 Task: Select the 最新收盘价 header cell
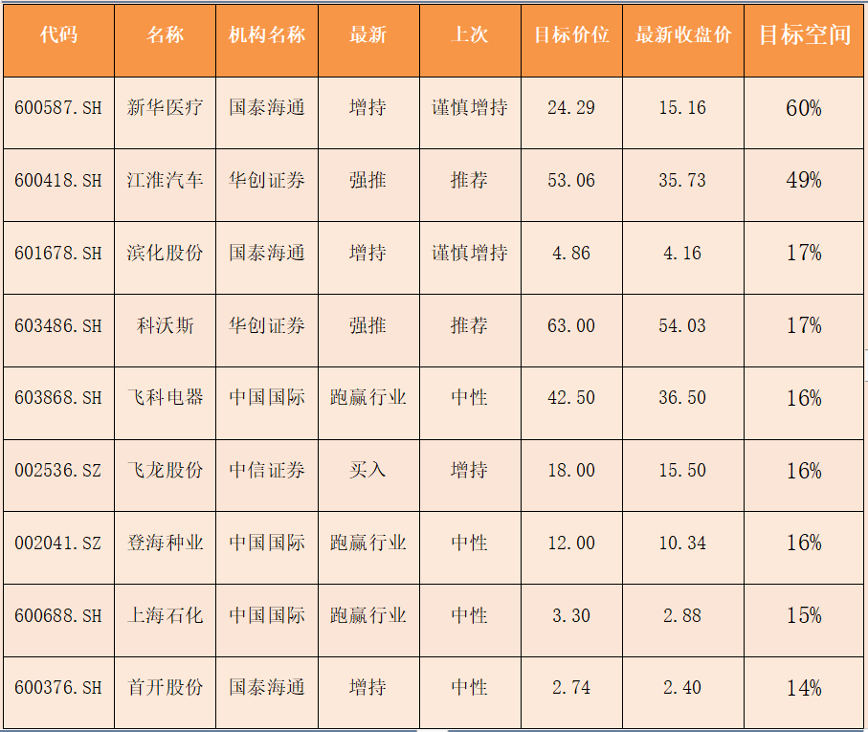[682, 35]
